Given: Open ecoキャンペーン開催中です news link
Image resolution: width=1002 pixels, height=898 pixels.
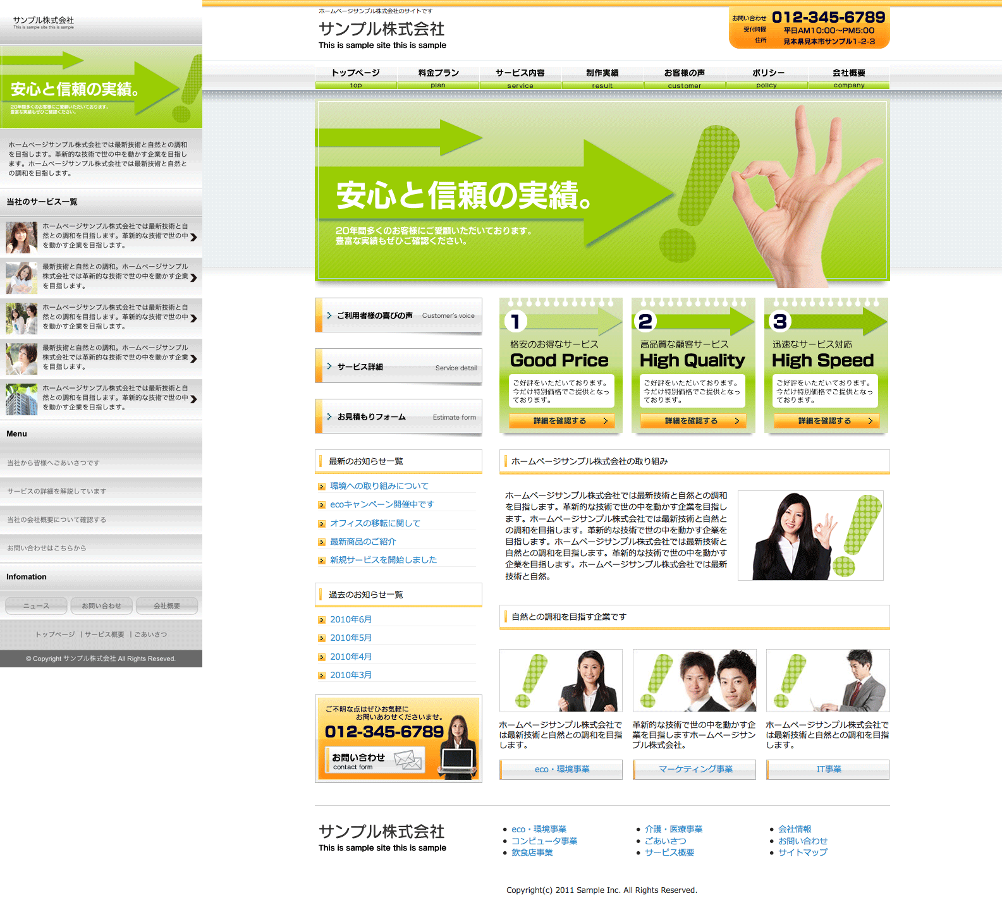Looking at the screenshot, I should click(382, 504).
